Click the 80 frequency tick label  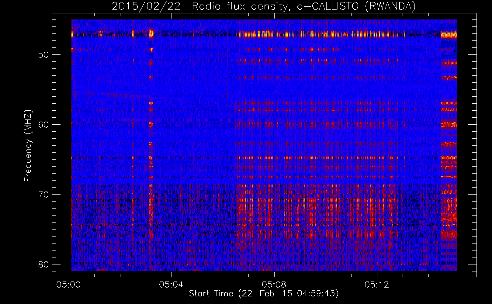click(x=43, y=264)
